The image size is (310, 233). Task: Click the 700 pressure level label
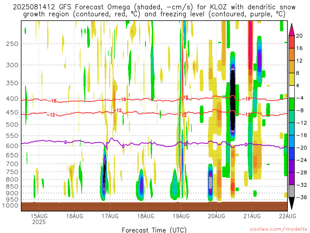click(x=12, y=164)
